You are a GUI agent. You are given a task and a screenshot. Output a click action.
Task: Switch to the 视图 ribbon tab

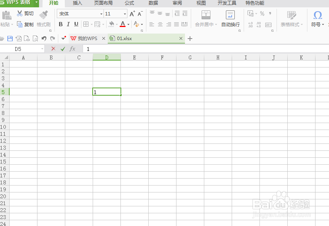[x=201, y=3]
